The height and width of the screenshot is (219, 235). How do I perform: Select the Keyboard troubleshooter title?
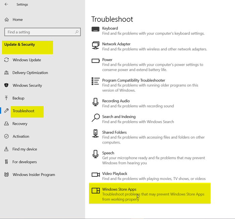[x=110, y=28]
